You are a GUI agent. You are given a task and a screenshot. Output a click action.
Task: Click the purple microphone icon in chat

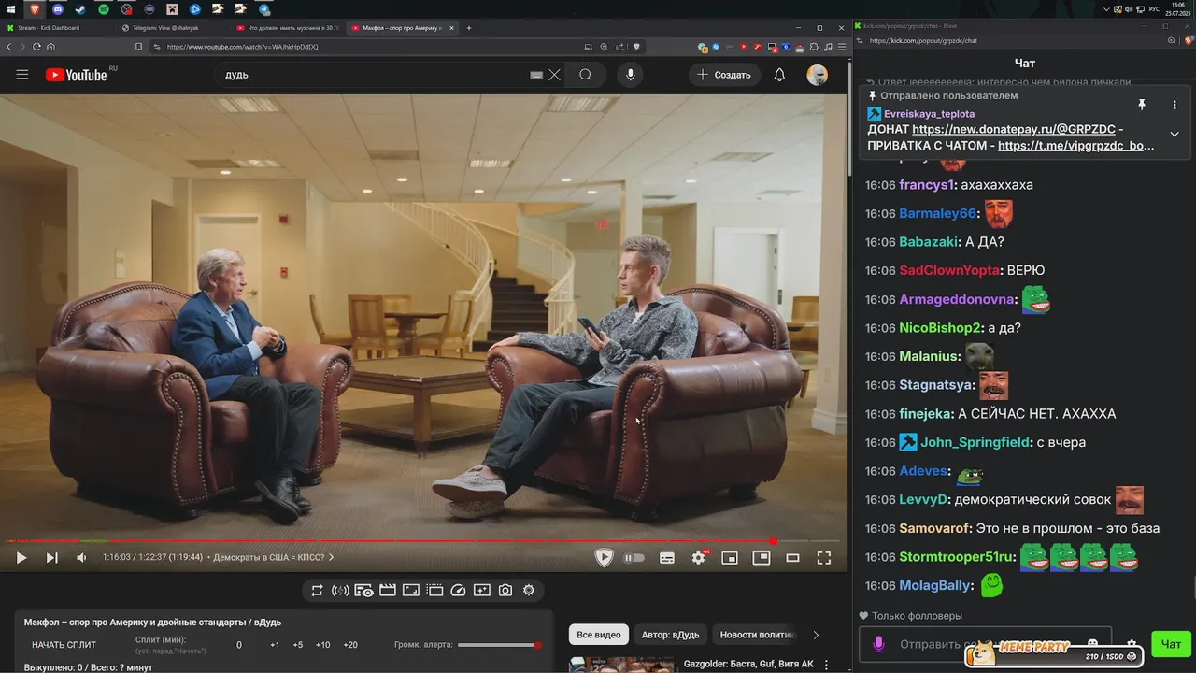tap(879, 644)
